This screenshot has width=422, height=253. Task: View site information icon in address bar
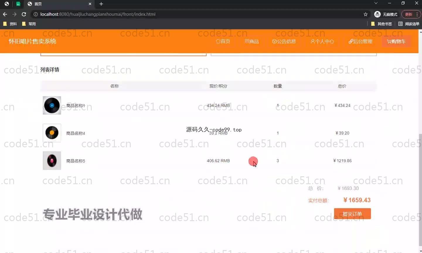(x=35, y=14)
